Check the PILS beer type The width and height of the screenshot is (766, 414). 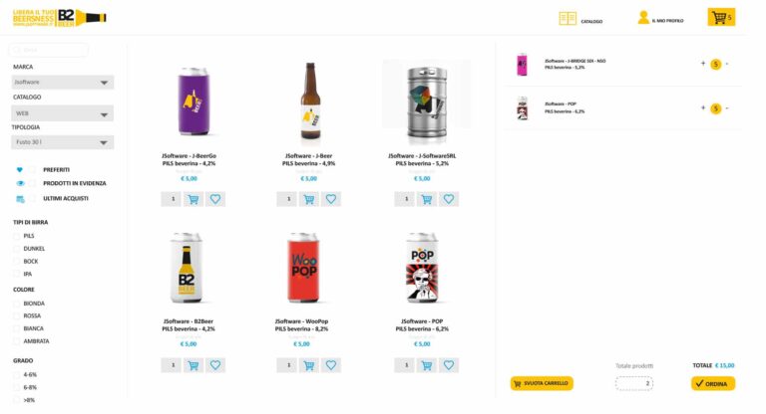pyautogui.click(x=16, y=236)
